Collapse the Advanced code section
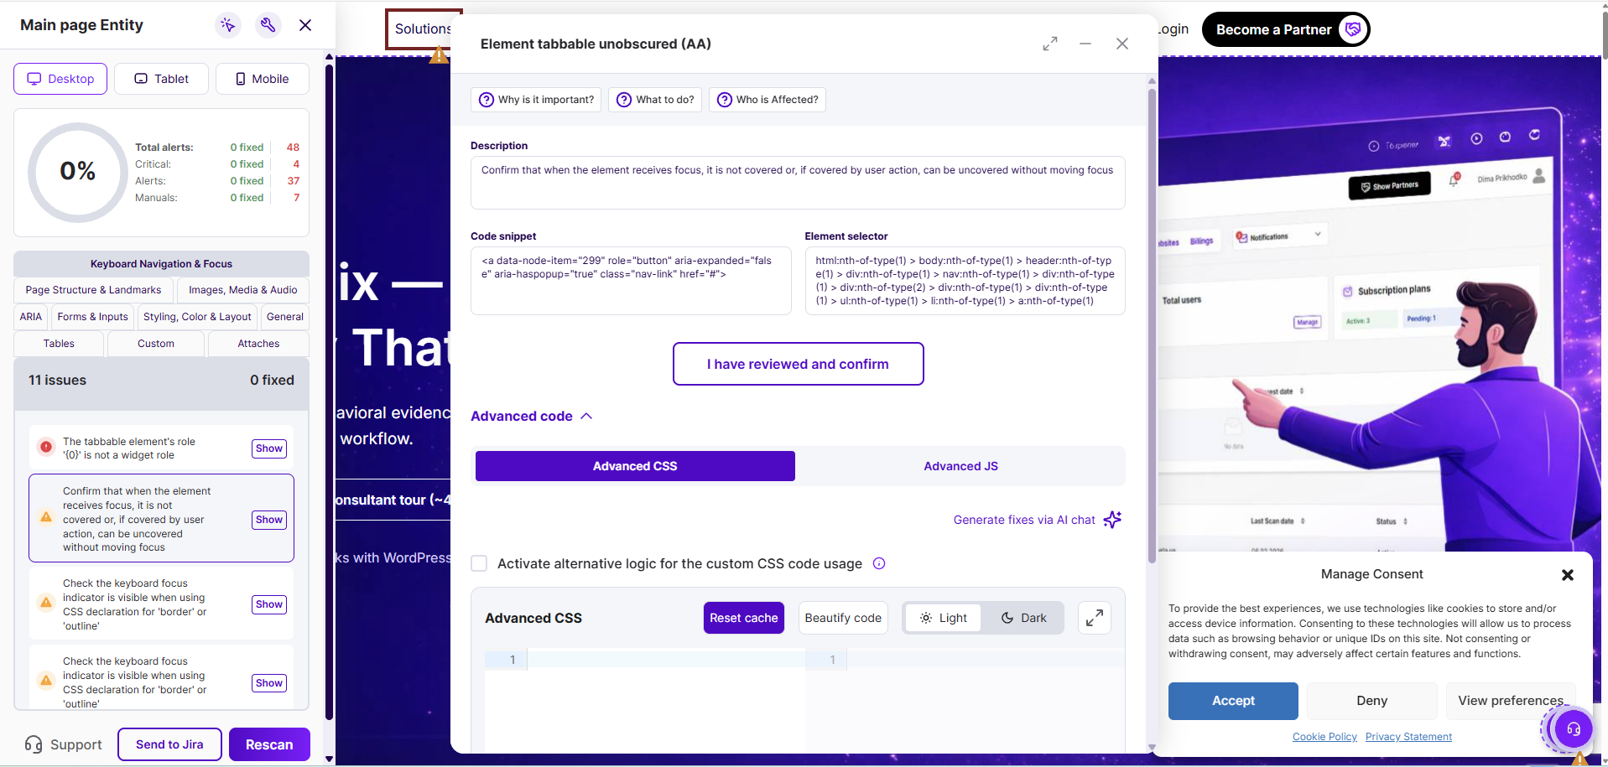Image resolution: width=1608 pixels, height=767 pixels. 532,416
